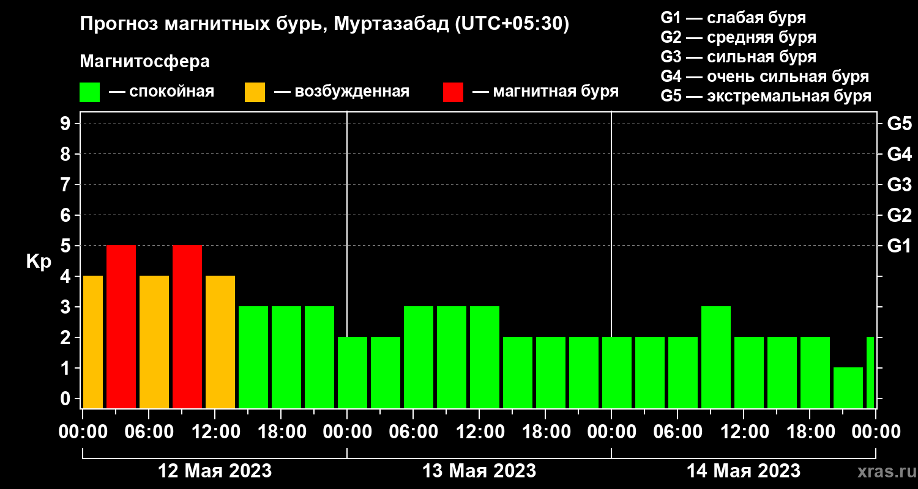The image size is (918, 489).
Task: Click the G4 label on right axis
Action: point(899,154)
